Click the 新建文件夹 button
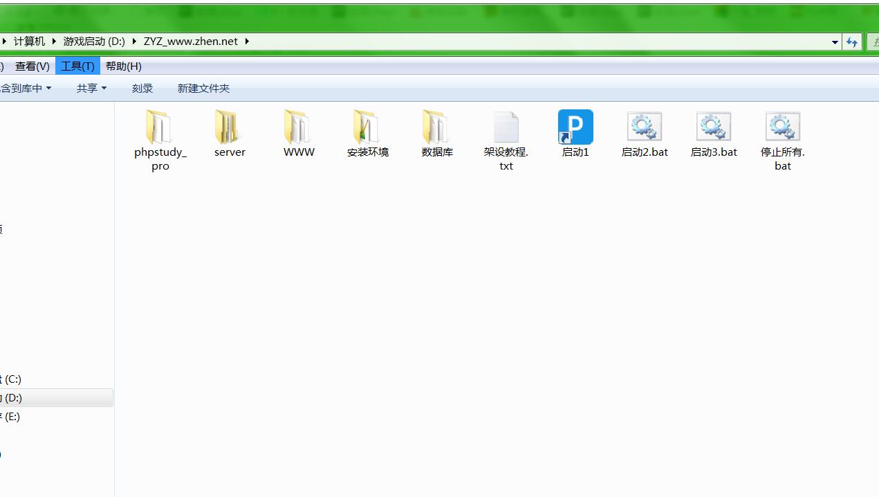 (203, 89)
